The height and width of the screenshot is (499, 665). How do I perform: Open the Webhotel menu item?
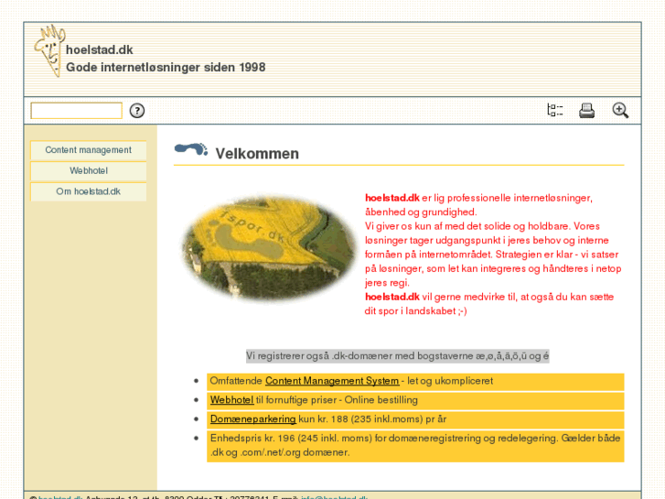(x=88, y=171)
